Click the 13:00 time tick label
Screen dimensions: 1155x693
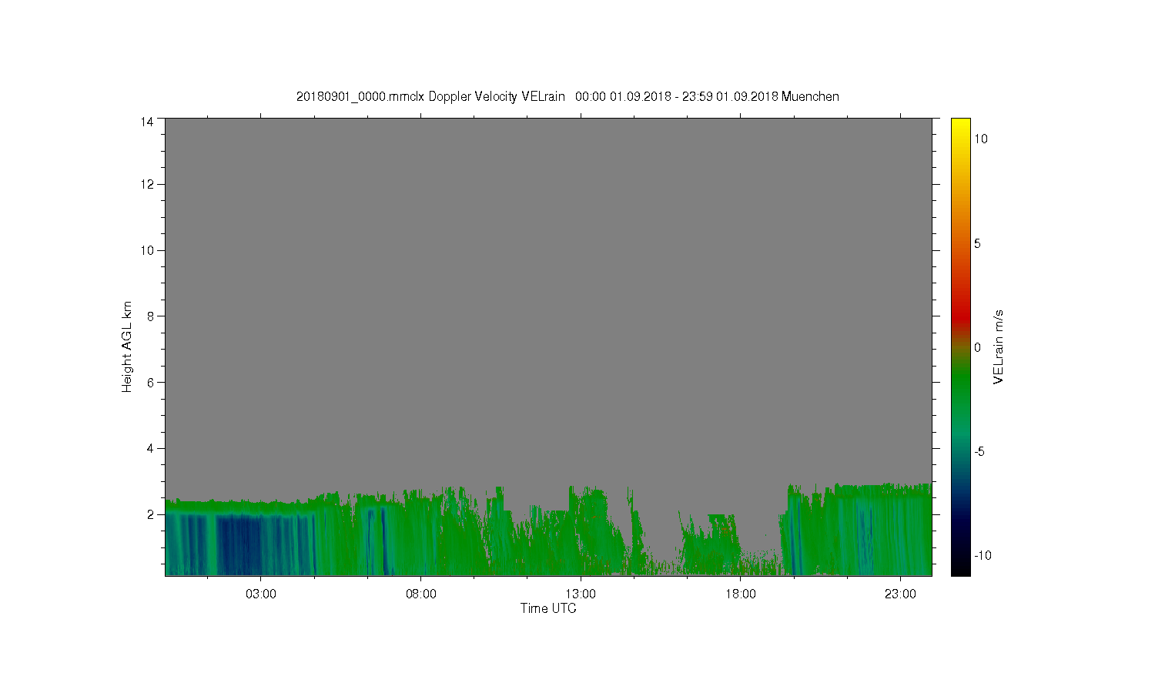581,594
